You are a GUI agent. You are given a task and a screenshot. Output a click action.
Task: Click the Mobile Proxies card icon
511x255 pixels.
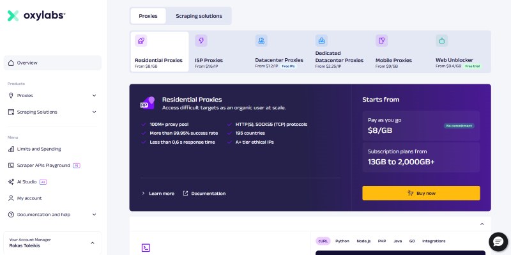pyautogui.click(x=381, y=41)
